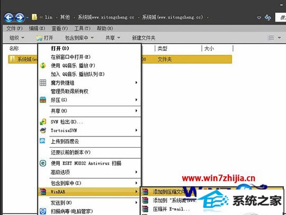Expand the 高级选项 submenu
286x215 pixels.
click(90, 172)
